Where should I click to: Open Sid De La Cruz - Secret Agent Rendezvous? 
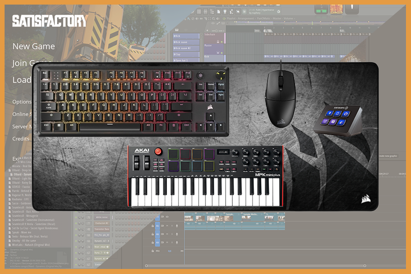[34, 228]
